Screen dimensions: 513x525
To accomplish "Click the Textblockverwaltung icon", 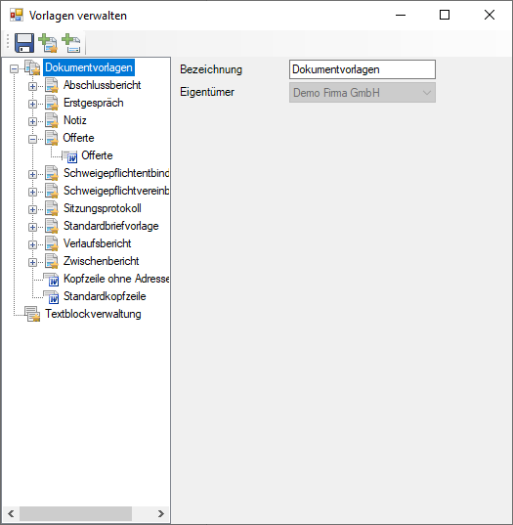I will pos(33,314).
